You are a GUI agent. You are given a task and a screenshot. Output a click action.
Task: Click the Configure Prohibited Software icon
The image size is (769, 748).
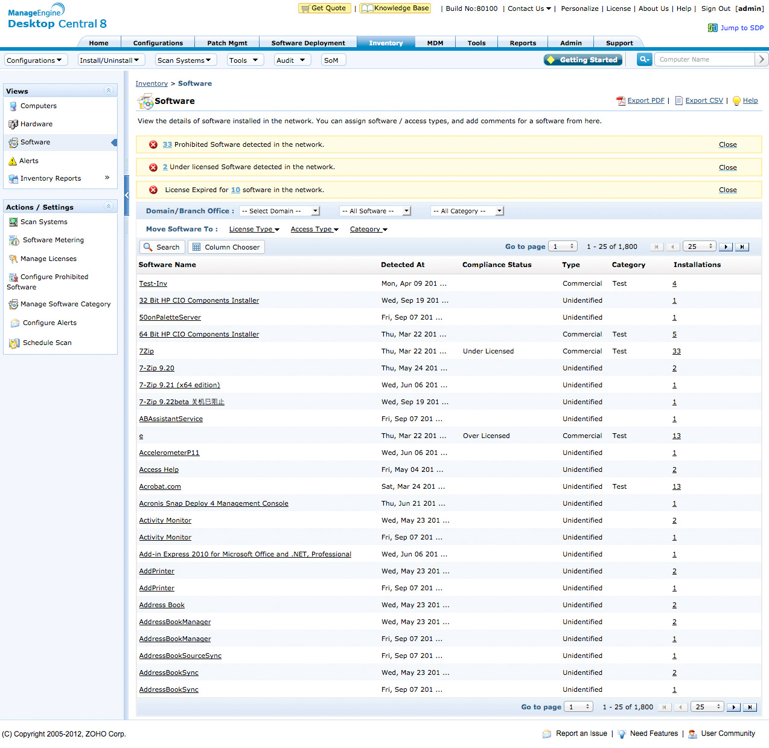click(13, 277)
